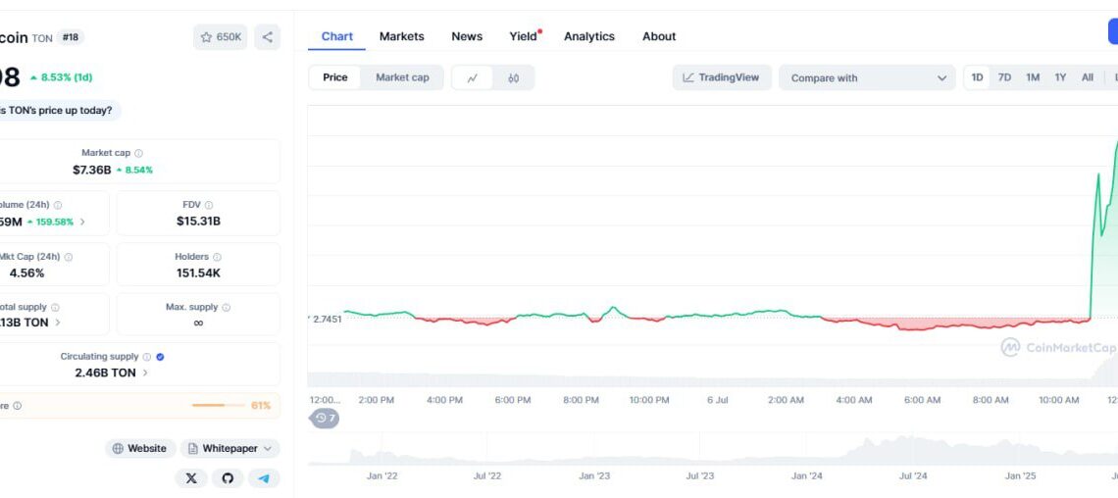The image size is (1118, 498).
Task: Click Vol/Mkt Cap (24h) info icon
Action: (69, 257)
